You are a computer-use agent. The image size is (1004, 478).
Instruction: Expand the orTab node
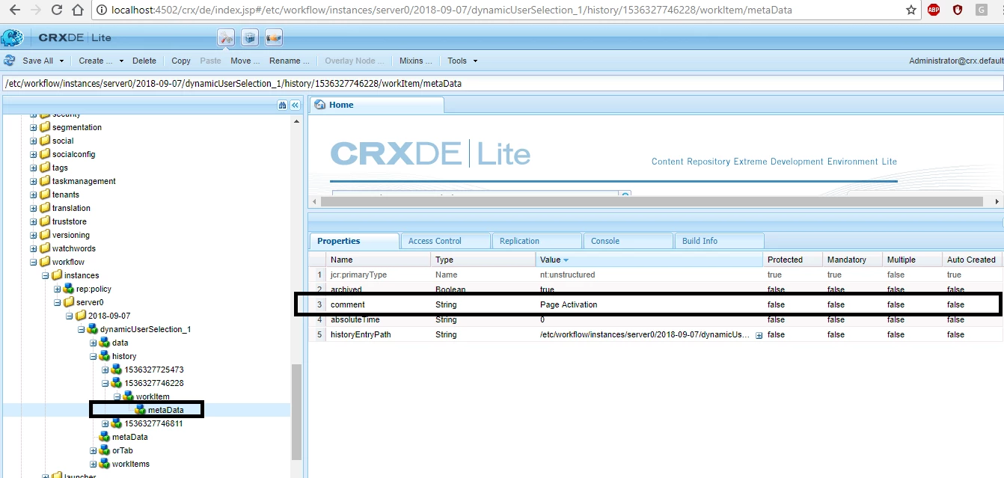click(94, 450)
